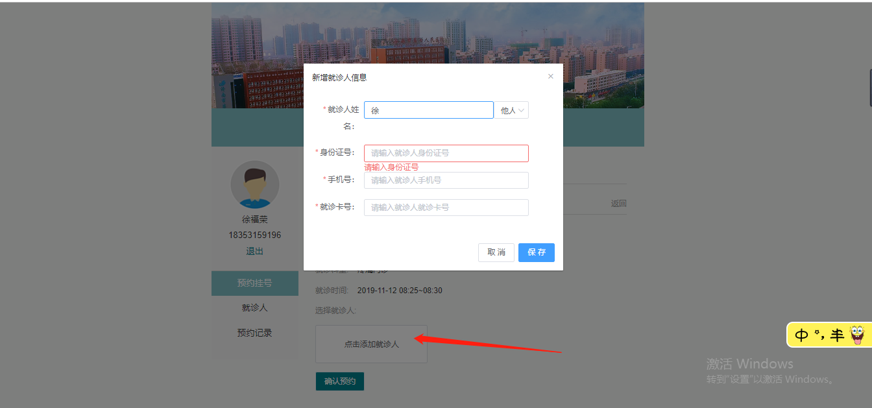872x408 pixels.
Task: Click the 退出 logout link
Action: click(x=254, y=252)
